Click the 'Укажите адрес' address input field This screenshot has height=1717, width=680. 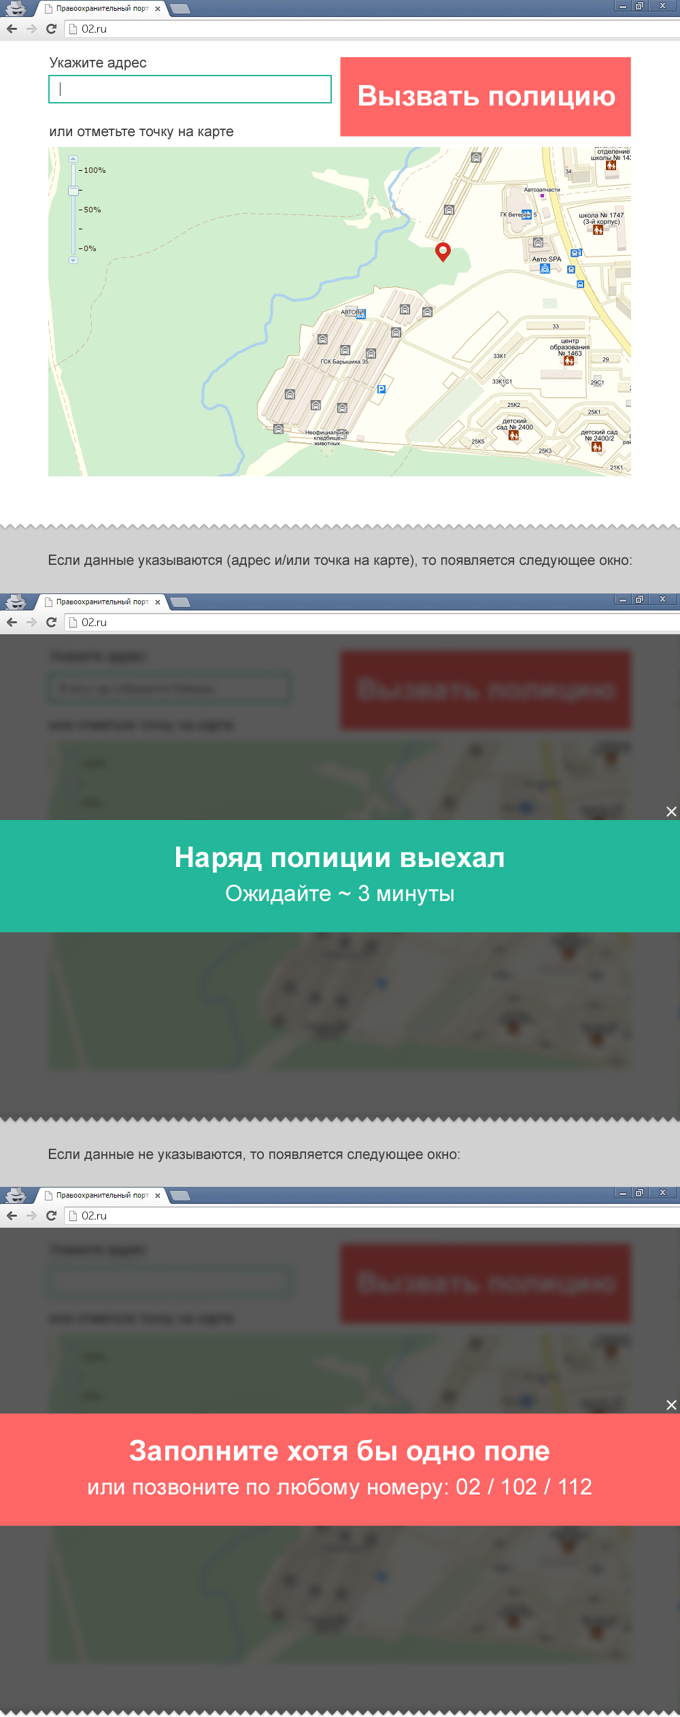[x=190, y=89]
